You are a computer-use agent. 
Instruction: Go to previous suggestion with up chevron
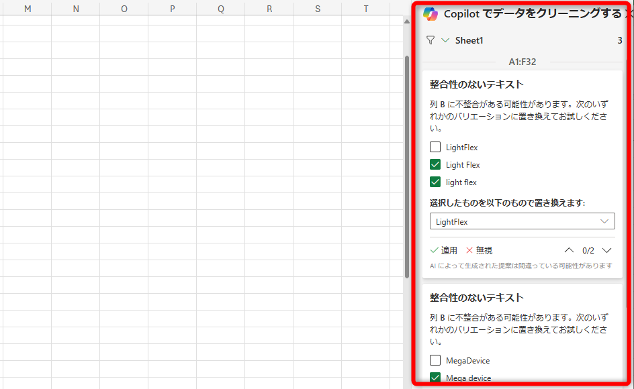click(x=569, y=250)
